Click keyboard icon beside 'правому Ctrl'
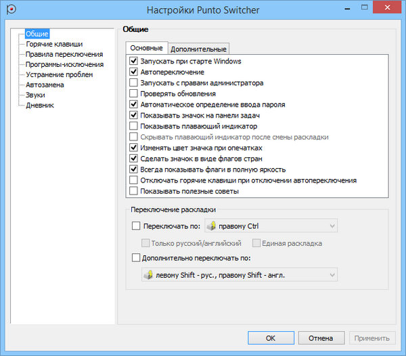This screenshot has width=406, height=356. pyautogui.click(x=210, y=226)
